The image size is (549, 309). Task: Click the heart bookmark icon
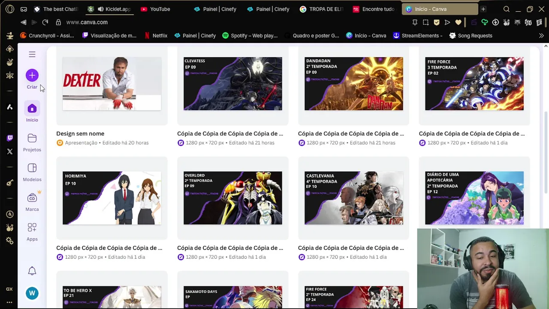coord(459,22)
